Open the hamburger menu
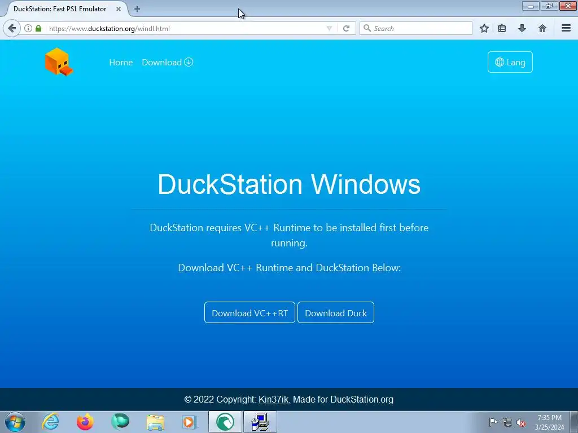578x433 pixels. click(566, 28)
